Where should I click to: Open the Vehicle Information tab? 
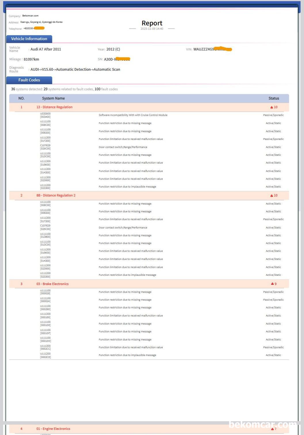point(29,39)
